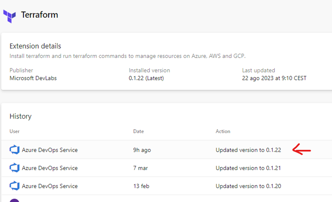Select the Azure DevOps Service icon on first row
The image size is (332, 202).
(x=15, y=150)
